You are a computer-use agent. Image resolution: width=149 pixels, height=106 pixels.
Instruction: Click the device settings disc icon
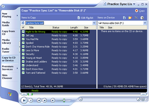[142, 18]
